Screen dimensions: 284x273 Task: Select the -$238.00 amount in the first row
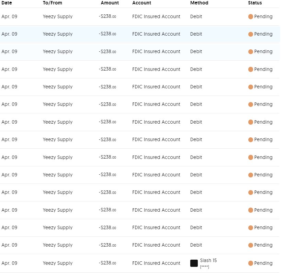[x=107, y=16]
